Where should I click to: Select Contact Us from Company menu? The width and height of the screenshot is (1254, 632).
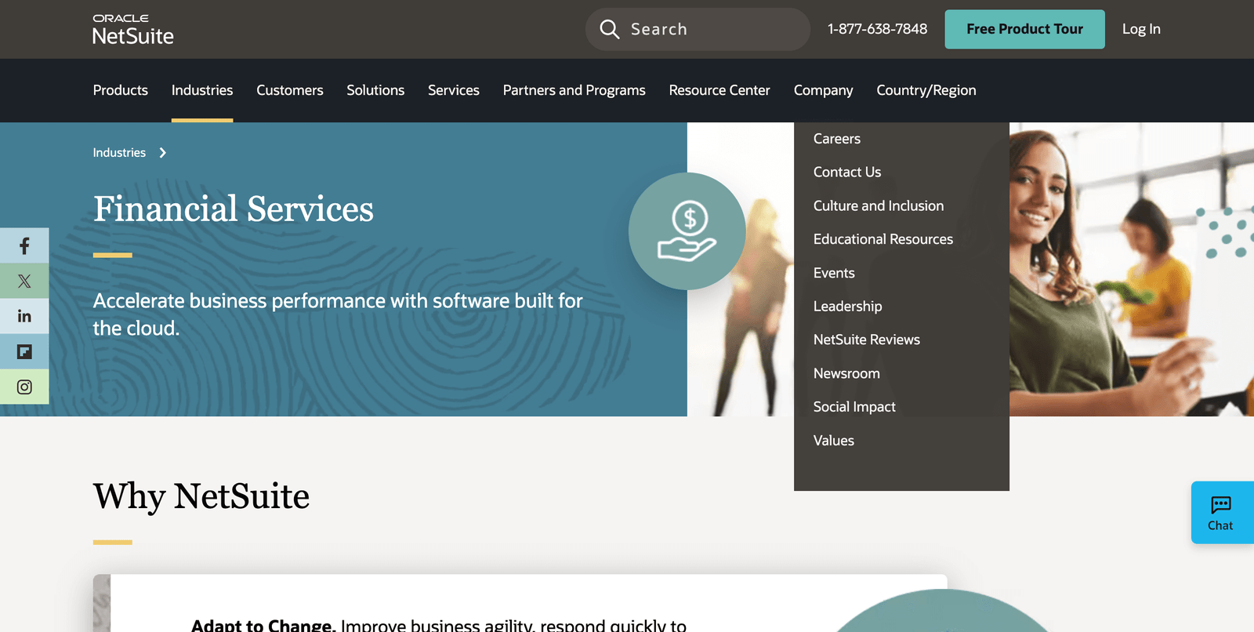point(847,172)
